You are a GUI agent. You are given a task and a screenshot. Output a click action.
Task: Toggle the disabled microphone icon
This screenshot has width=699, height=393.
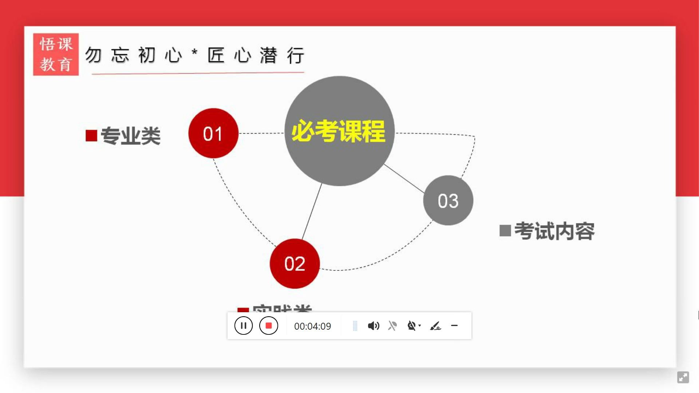pyautogui.click(x=392, y=326)
